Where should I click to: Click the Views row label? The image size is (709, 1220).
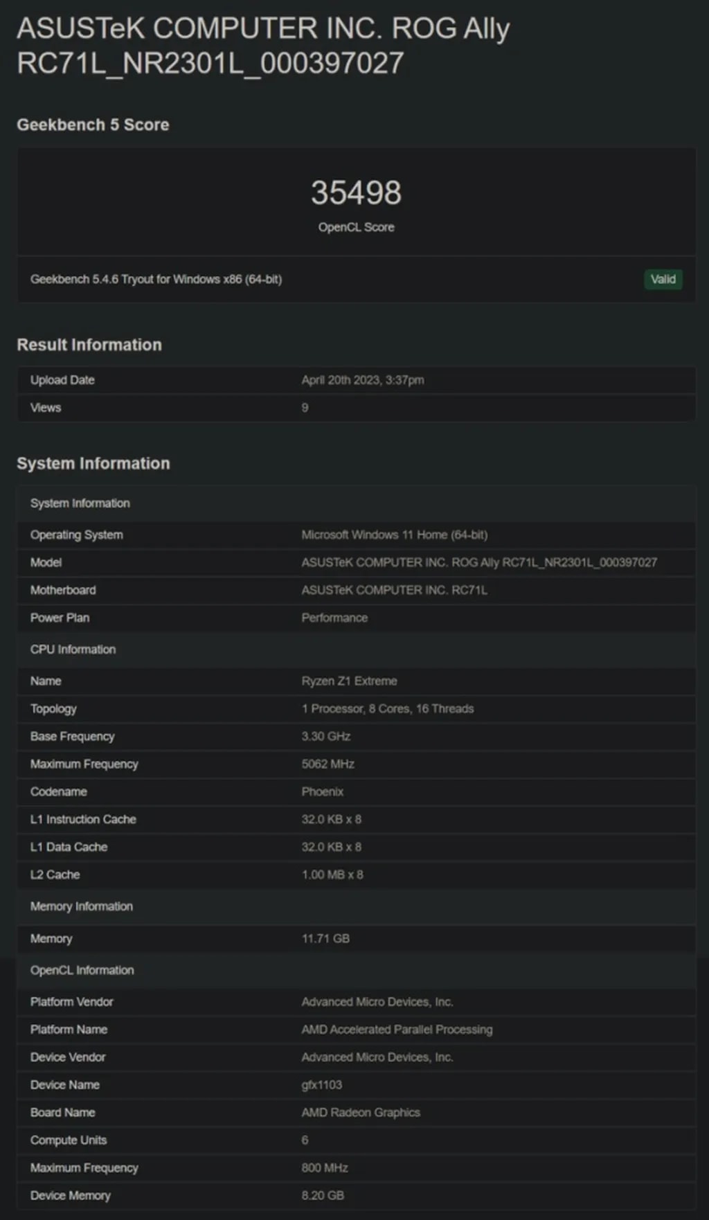pos(46,408)
